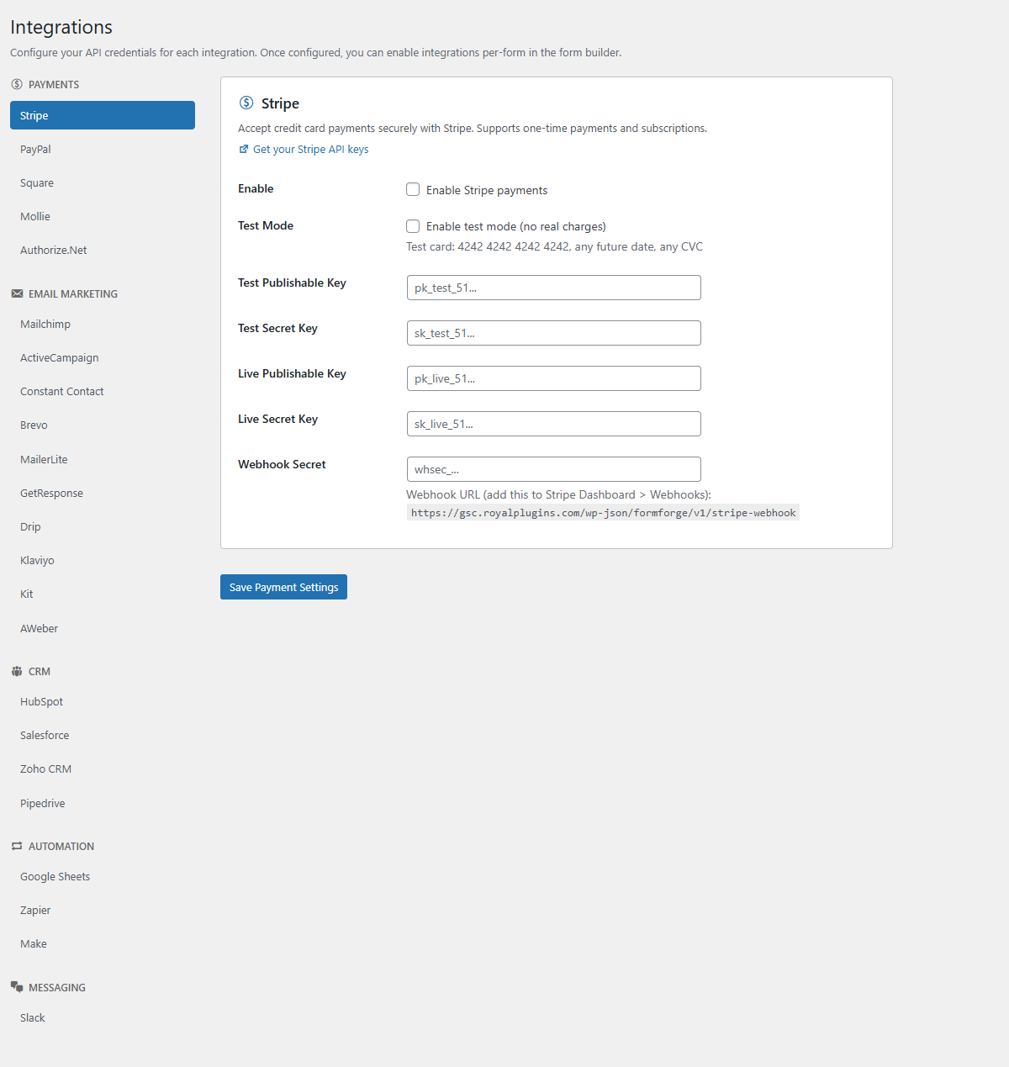Select the HubSpot CRM integration
The image size is (1009, 1067).
pos(41,701)
